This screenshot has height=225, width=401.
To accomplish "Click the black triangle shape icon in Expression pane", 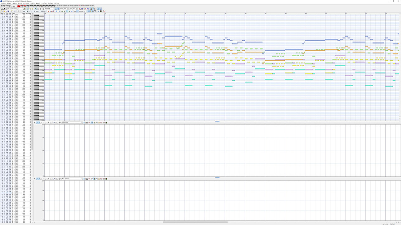I will (x=87, y=122).
